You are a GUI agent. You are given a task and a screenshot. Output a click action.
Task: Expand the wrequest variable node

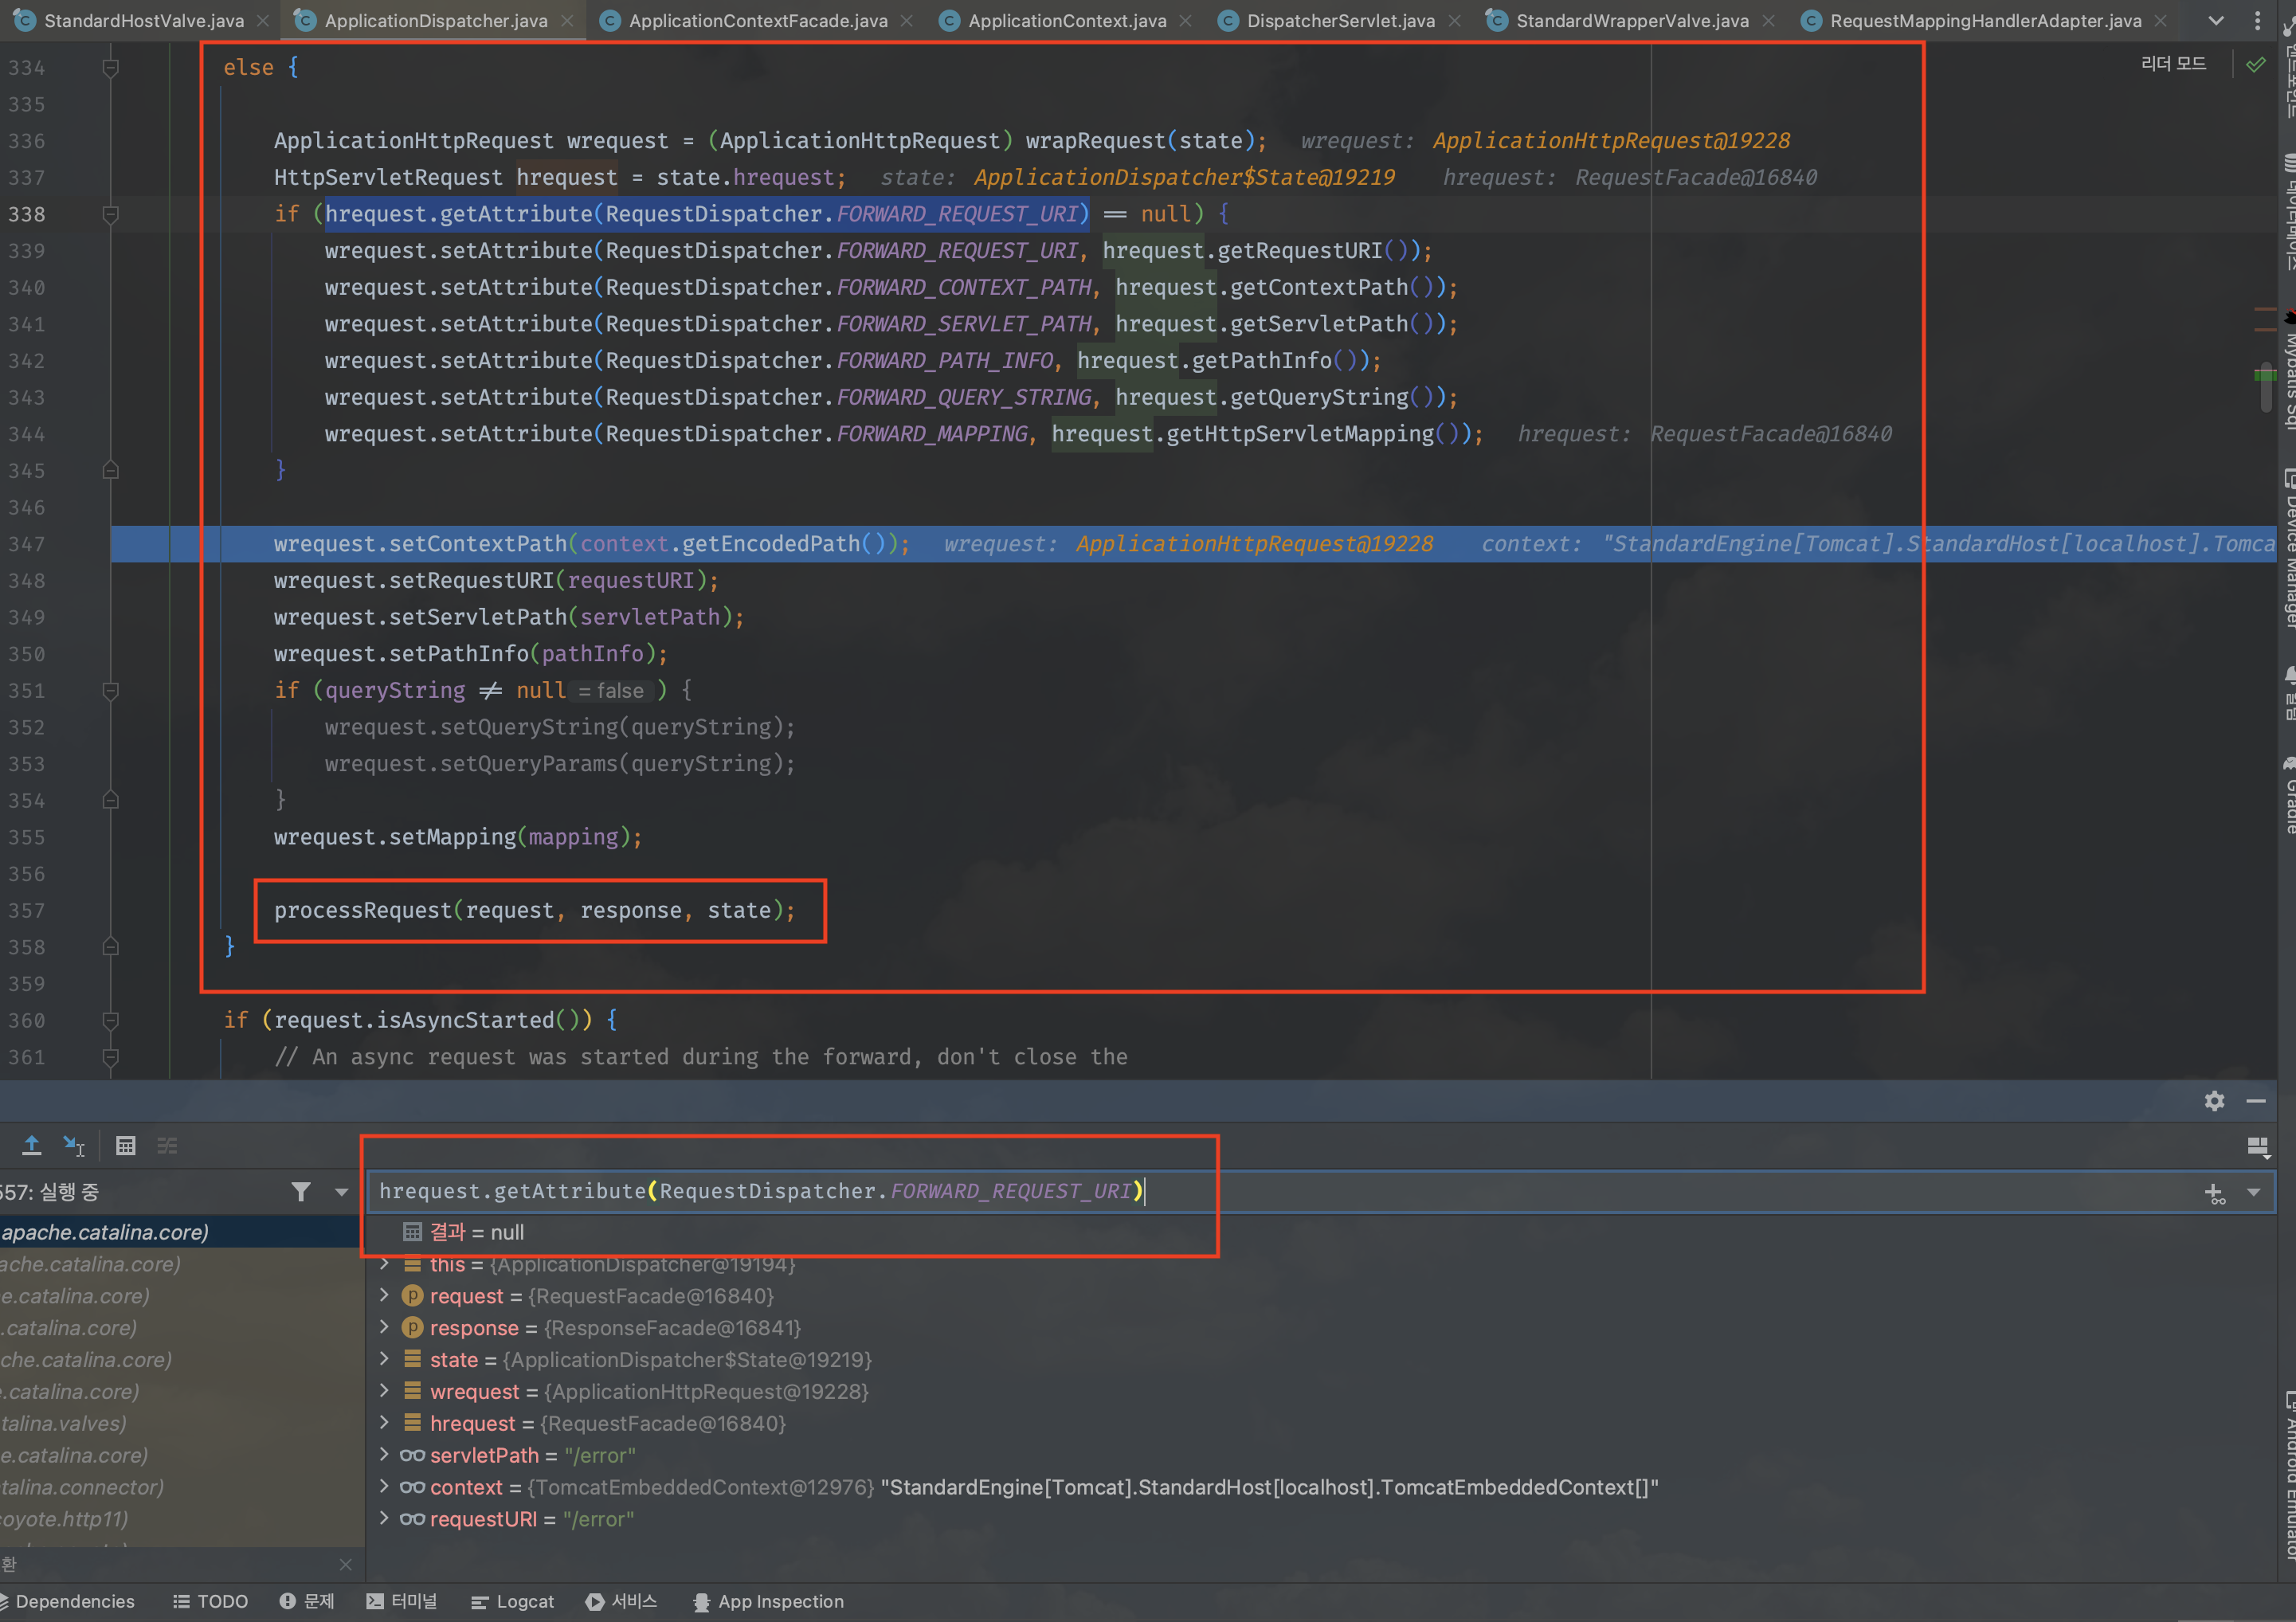tap(384, 1391)
